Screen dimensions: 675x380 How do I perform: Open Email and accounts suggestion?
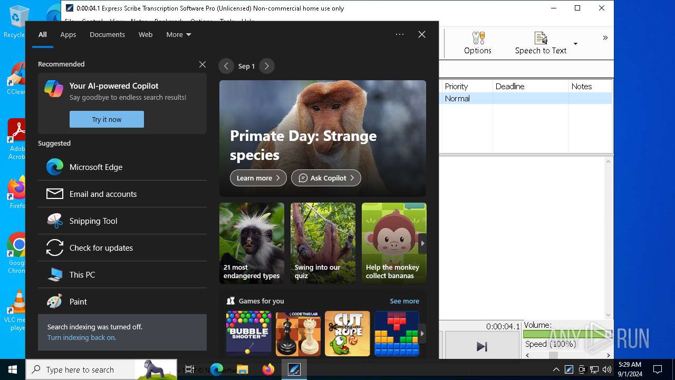pyautogui.click(x=122, y=194)
